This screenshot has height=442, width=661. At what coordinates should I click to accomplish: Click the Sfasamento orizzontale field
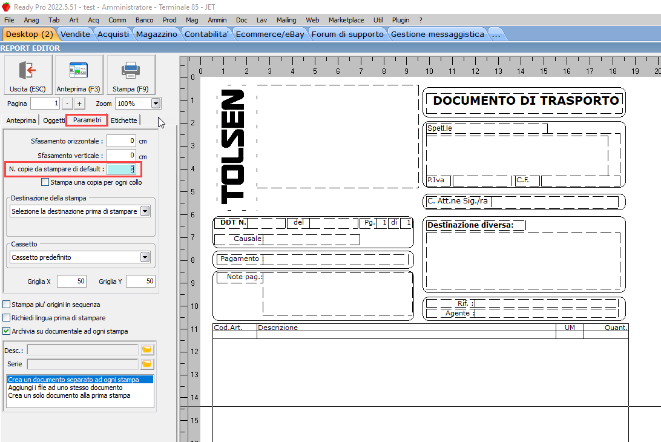(121, 141)
